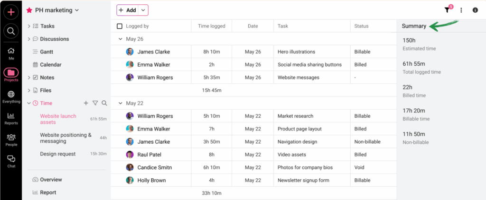Open the PH marketing project dropdown
The image size is (486, 200).
[77, 10]
